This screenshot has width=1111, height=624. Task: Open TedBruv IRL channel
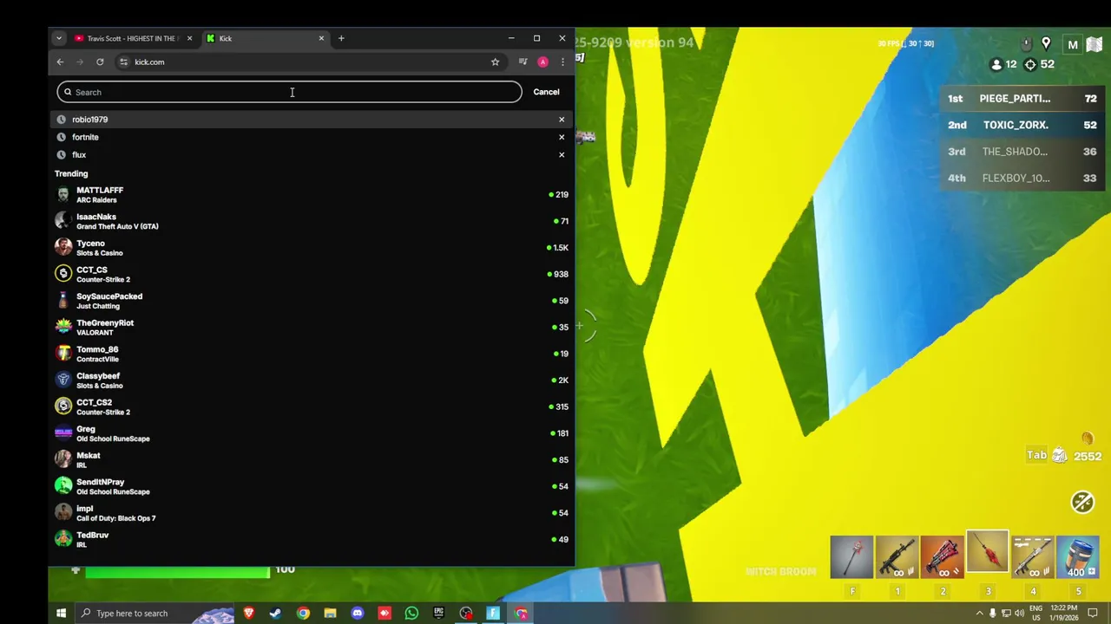click(x=311, y=539)
